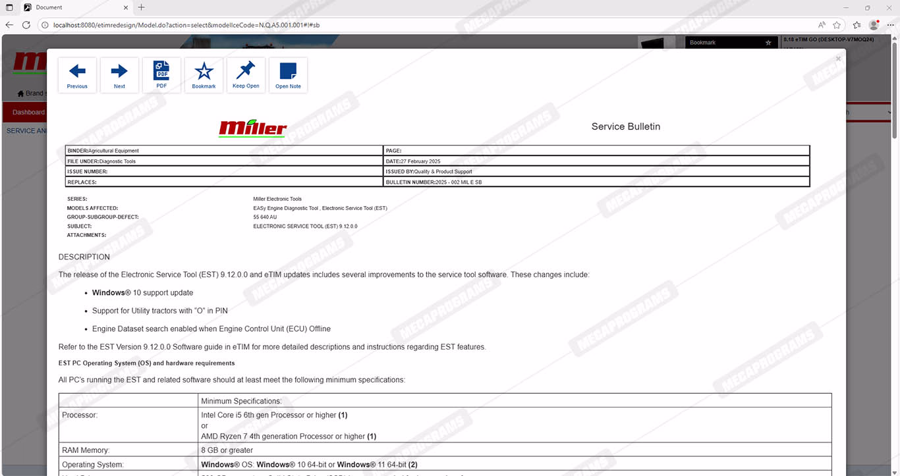Open browser Settings and more menu

pos(890,25)
